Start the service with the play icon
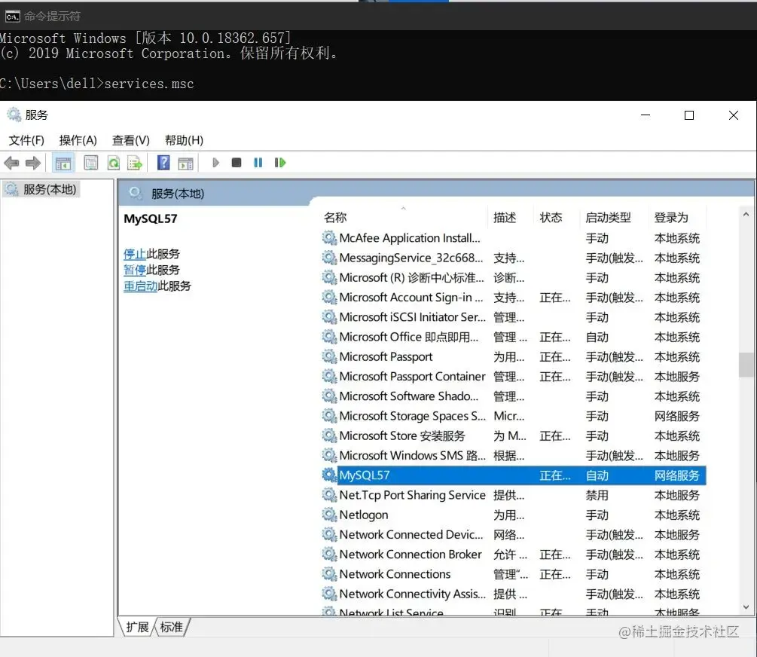757x657 pixels. (x=215, y=163)
